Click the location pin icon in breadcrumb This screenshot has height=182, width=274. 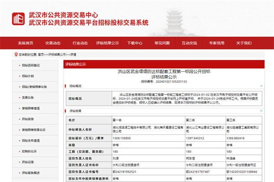16,54
